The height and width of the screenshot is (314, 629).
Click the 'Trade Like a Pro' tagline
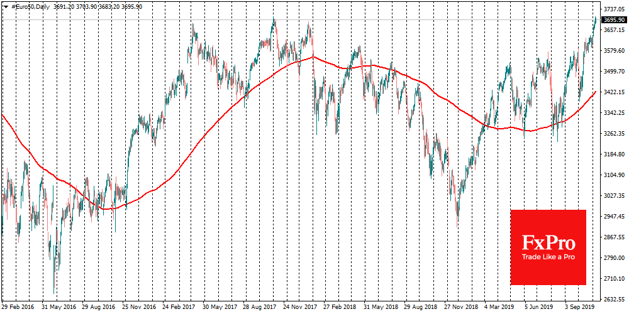(x=548, y=258)
